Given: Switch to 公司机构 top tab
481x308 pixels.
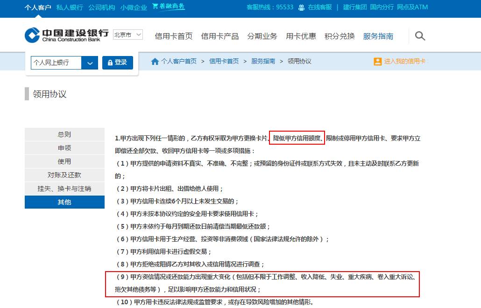Looking at the screenshot, I should coord(101,7).
